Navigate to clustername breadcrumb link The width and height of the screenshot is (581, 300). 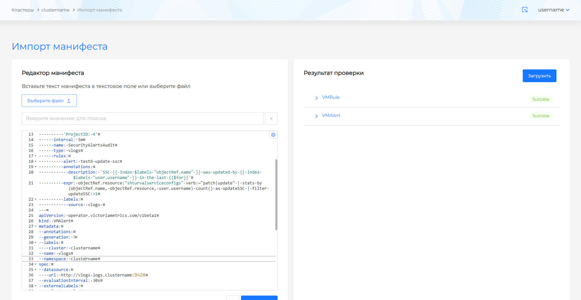point(55,10)
